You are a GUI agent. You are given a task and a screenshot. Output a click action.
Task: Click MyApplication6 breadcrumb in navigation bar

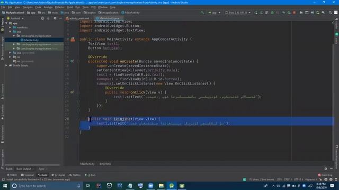tap(13, 13)
